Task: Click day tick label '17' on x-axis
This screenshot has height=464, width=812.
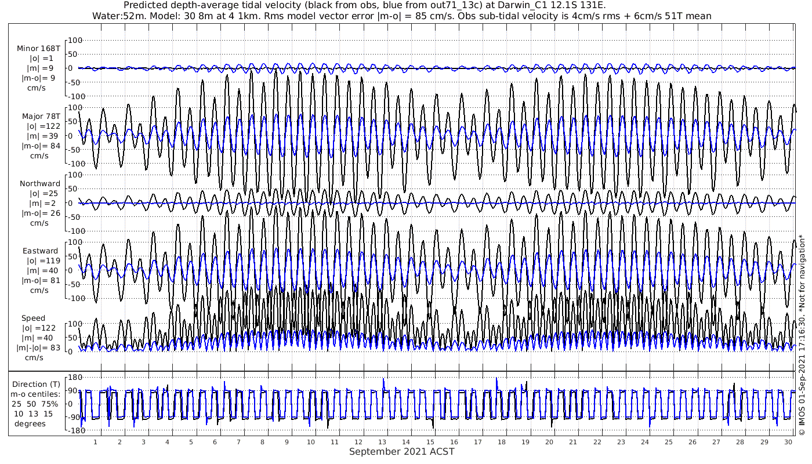Action: [478, 442]
